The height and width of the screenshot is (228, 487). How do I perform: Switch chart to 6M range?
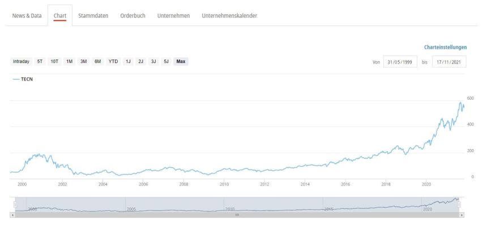97,61
